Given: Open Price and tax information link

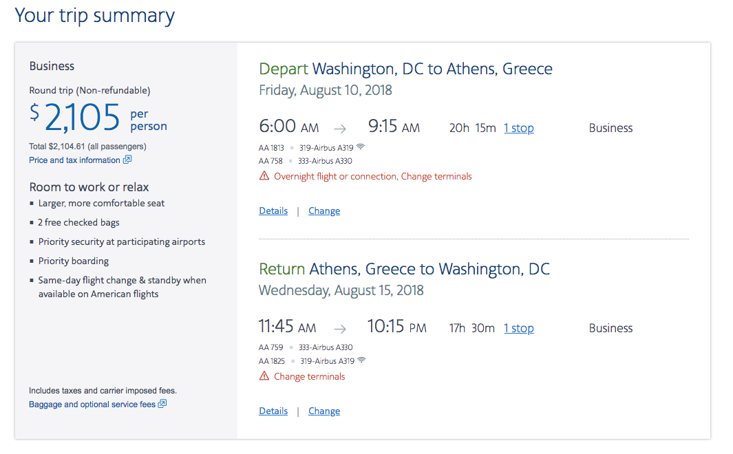Looking at the screenshot, I should click(x=74, y=160).
